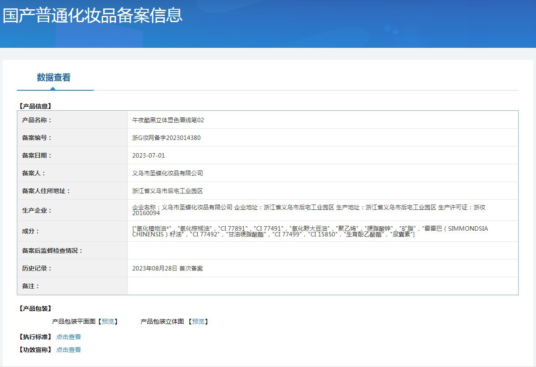Screen dimensions: 536x367
Task: Open 点击查看 link for 执行标准
Action: tap(69, 337)
